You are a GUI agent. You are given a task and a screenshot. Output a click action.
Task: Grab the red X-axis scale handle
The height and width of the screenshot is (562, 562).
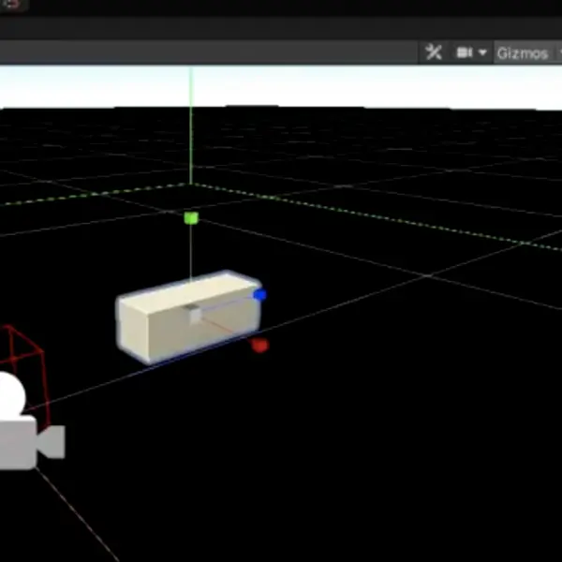coord(259,346)
